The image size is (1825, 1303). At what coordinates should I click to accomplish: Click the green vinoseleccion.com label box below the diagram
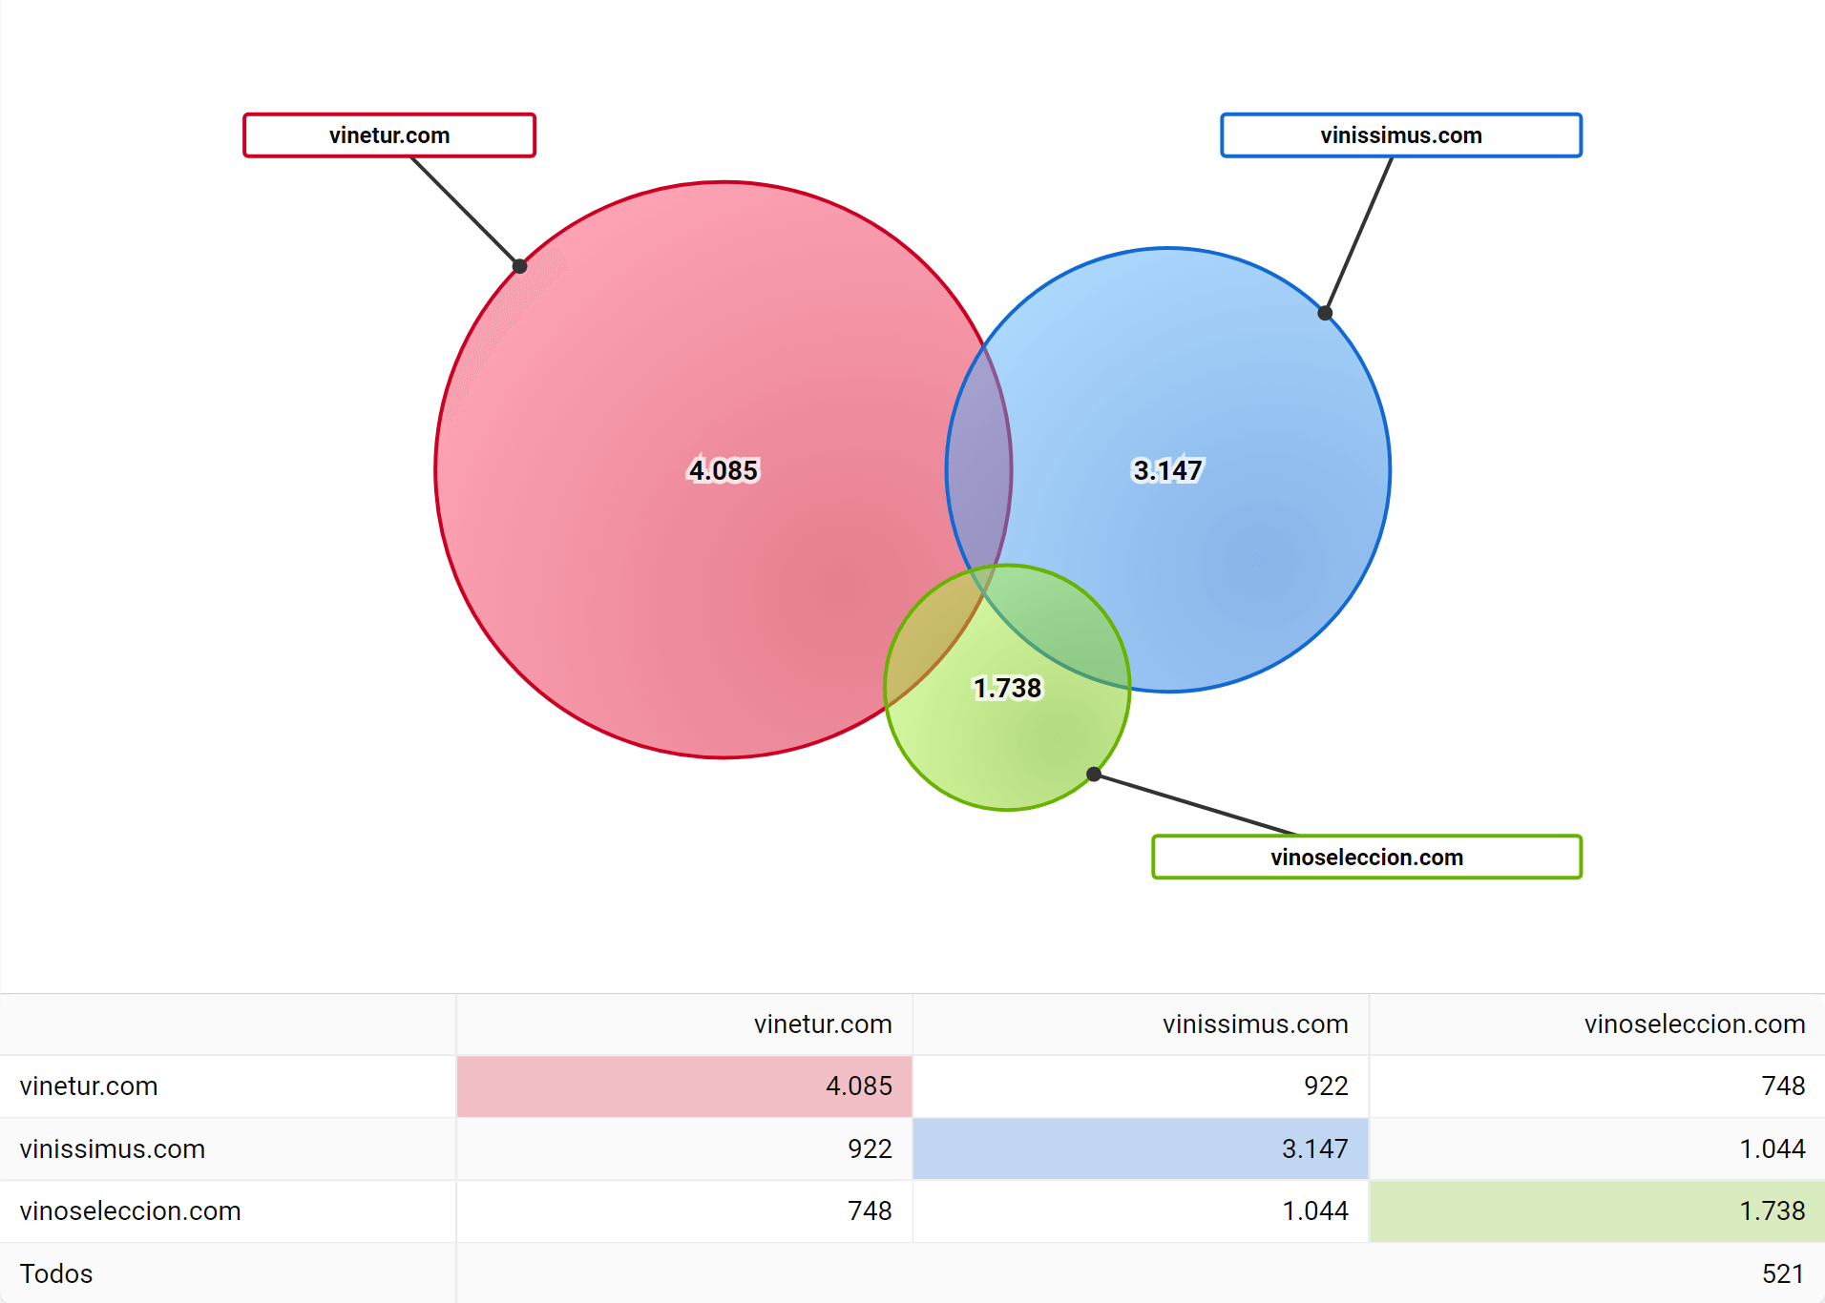1366,857
